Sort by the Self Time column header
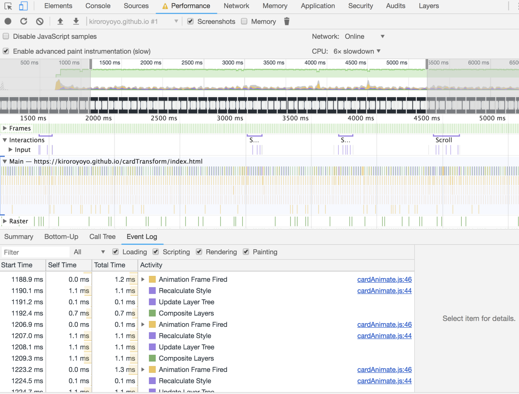The image size is (519, 394). (x=69, y=265)
